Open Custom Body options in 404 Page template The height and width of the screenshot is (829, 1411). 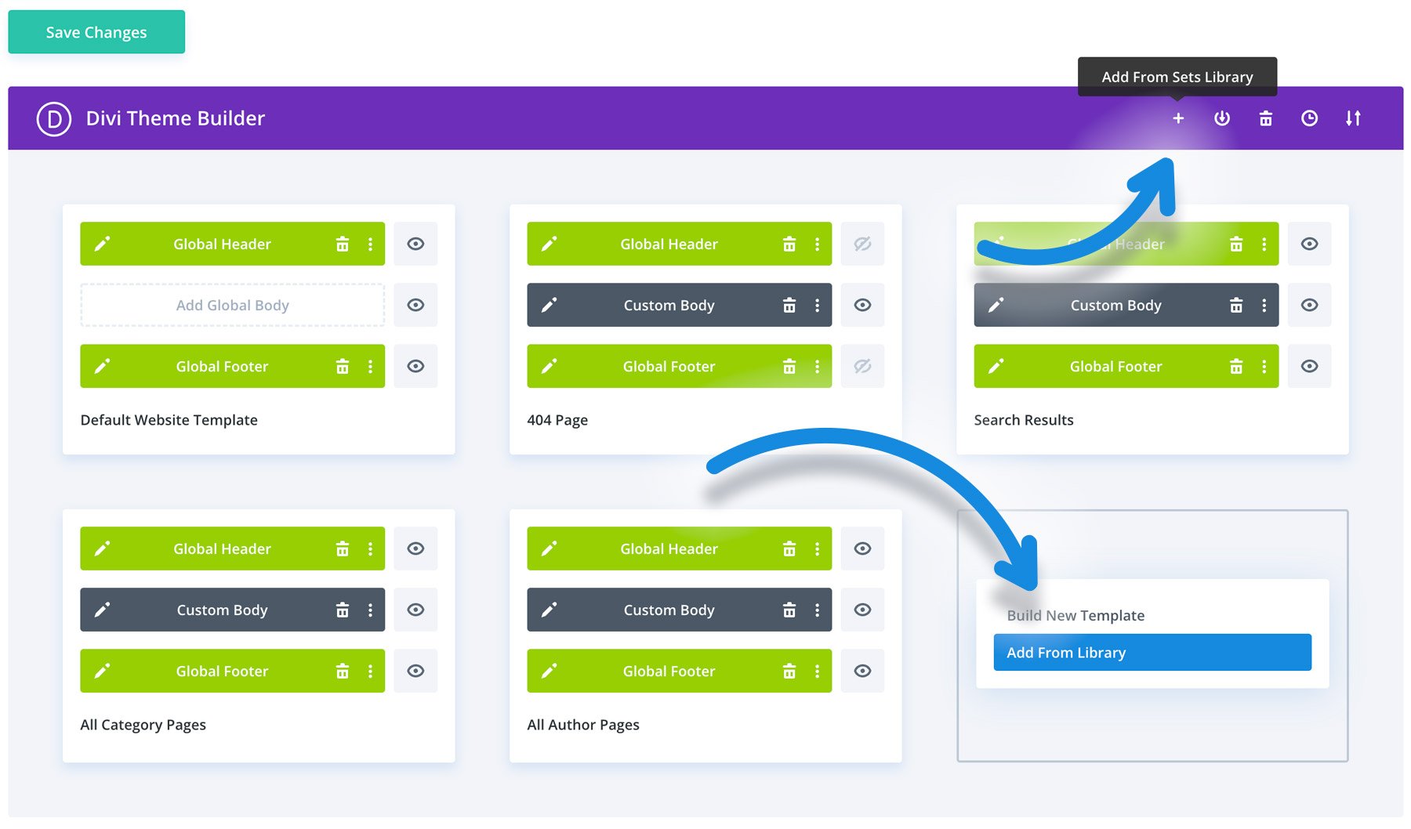point(818,305)
